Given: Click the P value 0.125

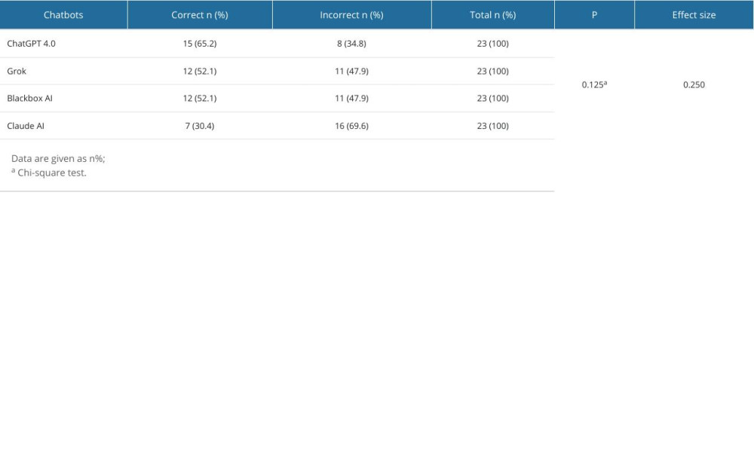Looking at the screenshot, I should point(594,84).
